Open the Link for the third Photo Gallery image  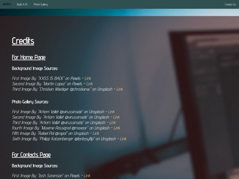pos(112,123)
